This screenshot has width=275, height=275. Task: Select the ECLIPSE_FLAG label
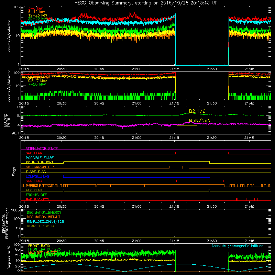[x=37, y=176]
